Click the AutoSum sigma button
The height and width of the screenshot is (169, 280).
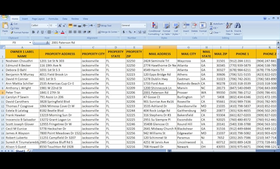(217, 24)
